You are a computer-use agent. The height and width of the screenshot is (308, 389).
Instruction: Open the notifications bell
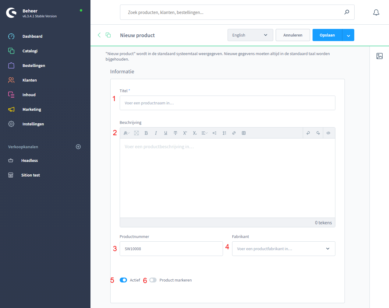[x=376, y=12]
